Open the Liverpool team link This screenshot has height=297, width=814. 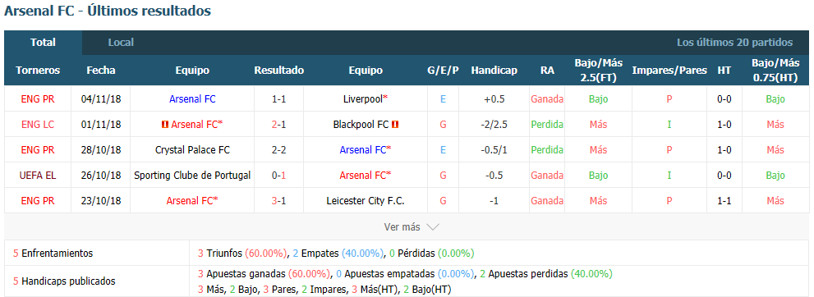coord(363,99)
